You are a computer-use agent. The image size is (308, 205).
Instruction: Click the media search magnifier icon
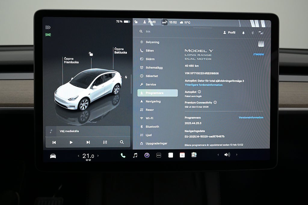point(122,142)
